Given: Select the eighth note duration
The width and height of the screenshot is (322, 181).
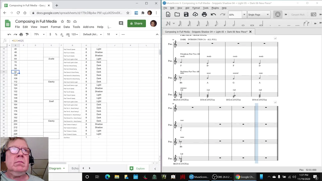Looking at the screenshot, I should click(216, 24).
